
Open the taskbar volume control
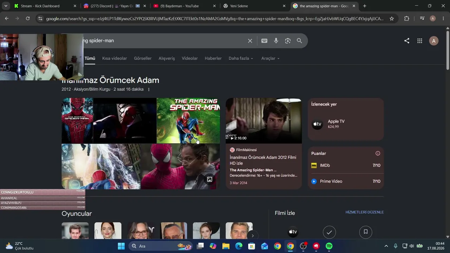(x=412, y=246)
